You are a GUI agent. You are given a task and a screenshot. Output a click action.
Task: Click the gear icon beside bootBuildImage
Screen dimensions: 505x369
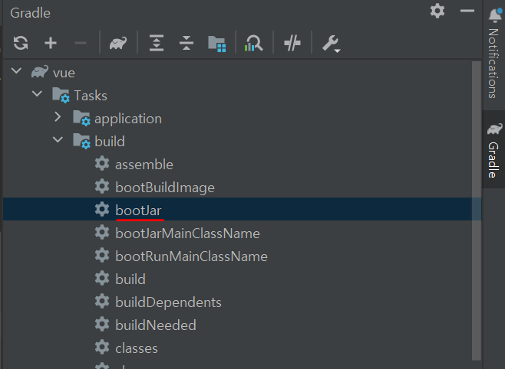coord(102,186)
